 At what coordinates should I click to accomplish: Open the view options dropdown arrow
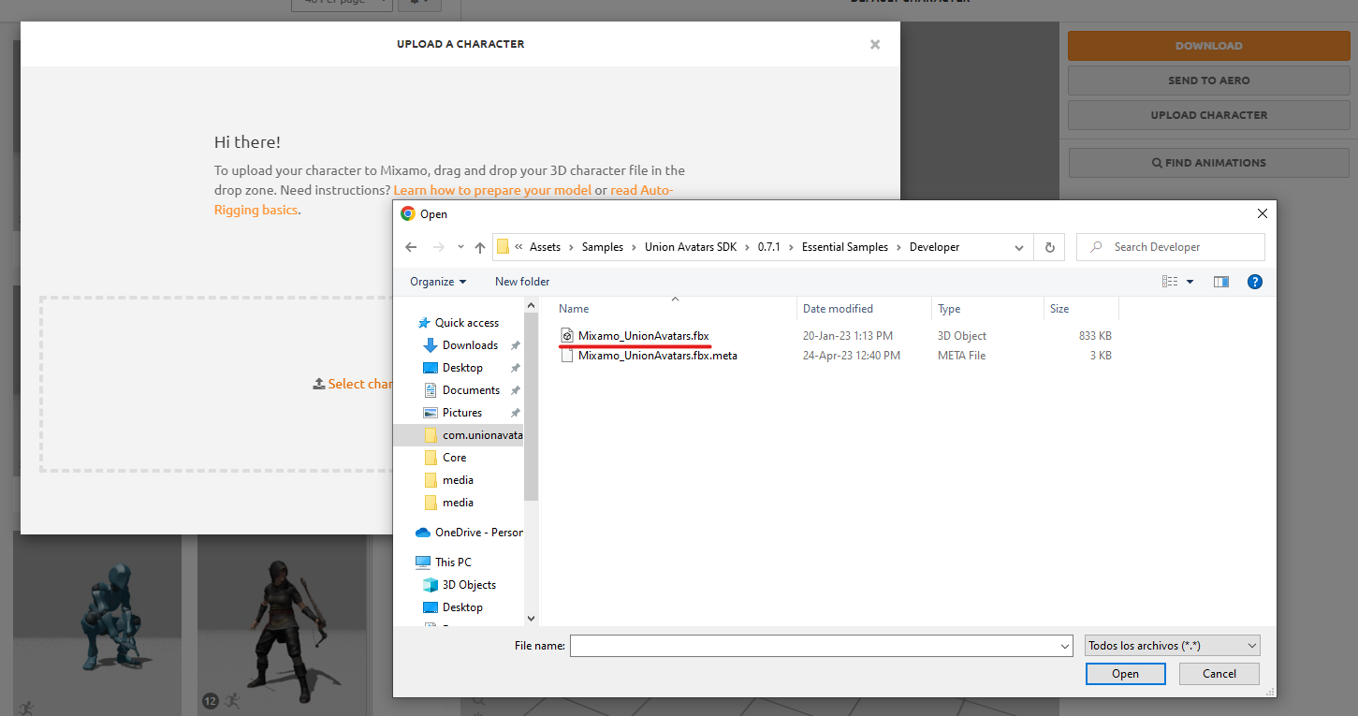pyautogui.click(x=1190, y=282)
